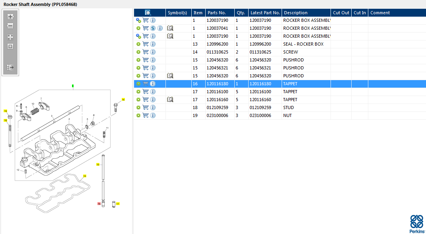Sort table by Parts No. column header
Image resolution: width=426 pixels, height=234 pixels.
[216, 13]
